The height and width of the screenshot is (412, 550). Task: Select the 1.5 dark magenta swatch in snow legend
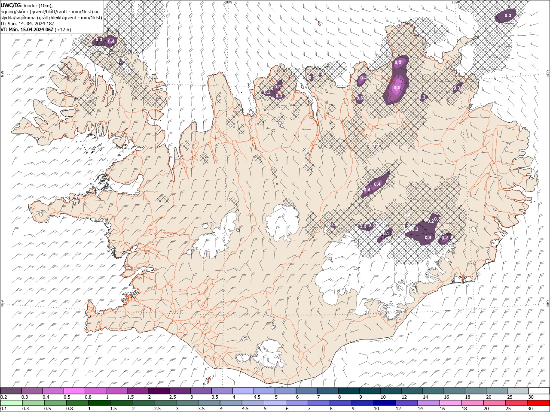point(137,391)
